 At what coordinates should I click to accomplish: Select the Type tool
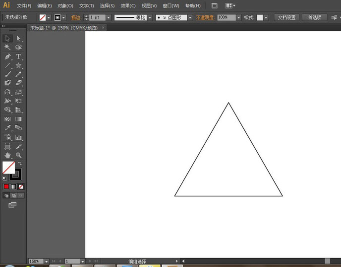coord(19,56)
